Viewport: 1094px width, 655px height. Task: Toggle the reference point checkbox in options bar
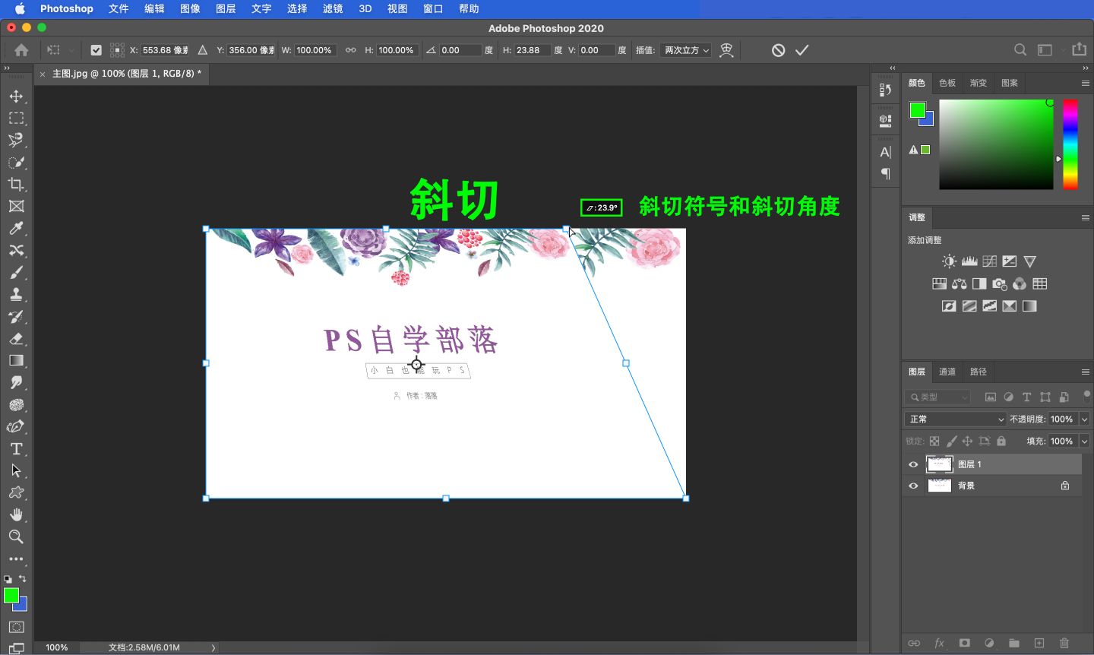pos(96,49)
